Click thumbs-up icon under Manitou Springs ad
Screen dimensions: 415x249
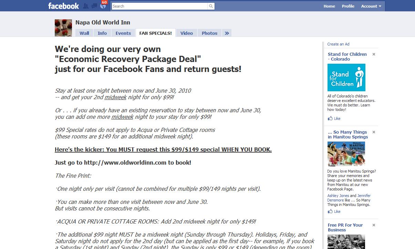point(330,211)
